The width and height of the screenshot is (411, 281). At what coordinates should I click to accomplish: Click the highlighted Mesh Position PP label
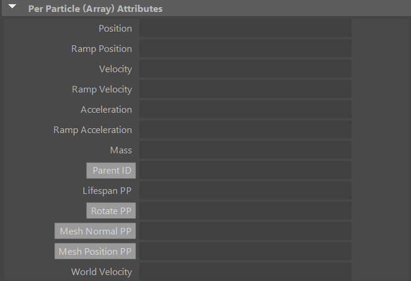(x=95, y=252)
